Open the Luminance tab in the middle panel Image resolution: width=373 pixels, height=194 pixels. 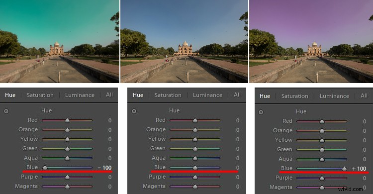pyautogui.click(x=207, y=95)
